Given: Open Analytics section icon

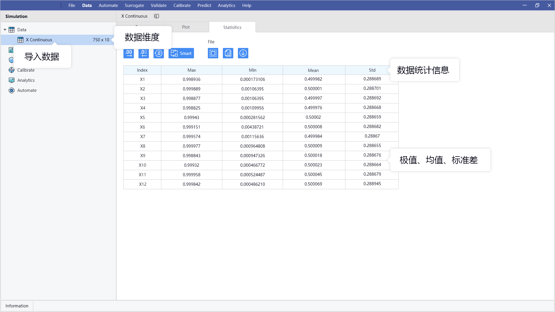Looking at the screenshot, I should tap(12, 80).
